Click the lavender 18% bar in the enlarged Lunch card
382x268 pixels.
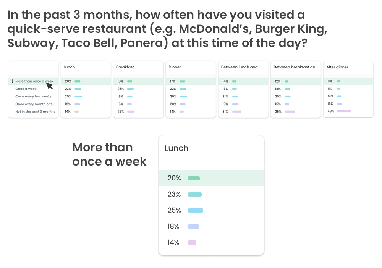tap(193, 227)
